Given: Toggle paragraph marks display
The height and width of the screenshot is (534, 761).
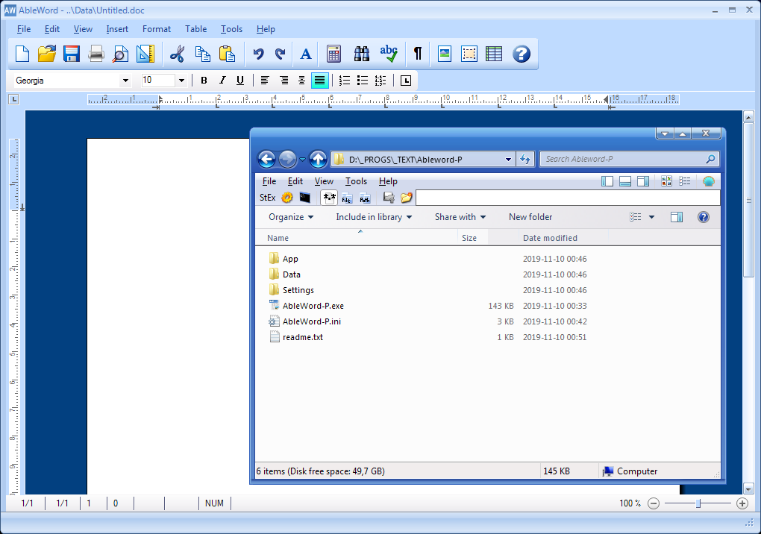Looking at the screenshot, I should click(x=417, y=54).
